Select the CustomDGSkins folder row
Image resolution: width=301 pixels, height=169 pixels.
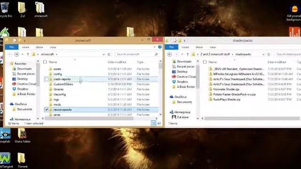point(101,84)
